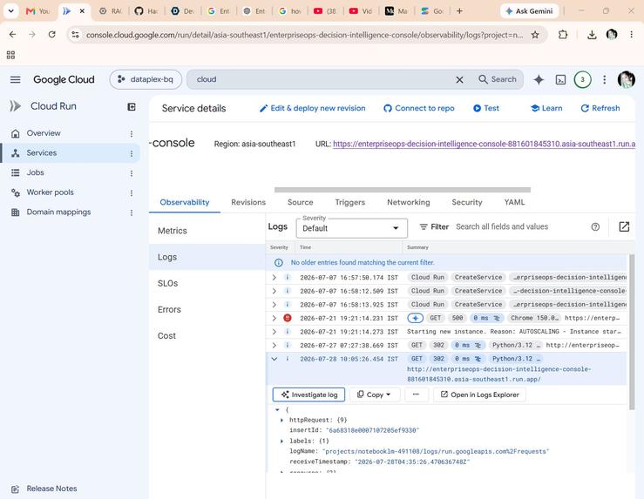Image resolution: width=644 pixels, height=499 pixels.
Task: Open the dataplex-bq project picker
Action: click(x=146, y=79)
